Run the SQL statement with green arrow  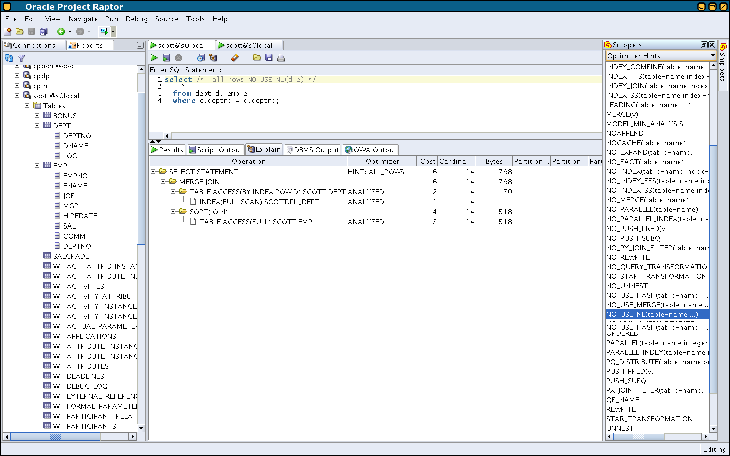coord(154,58)
